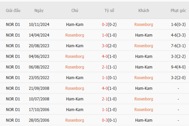Select the "Tỷ số" column header

point(109,10)
